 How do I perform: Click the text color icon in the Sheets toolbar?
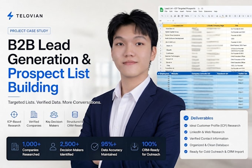pos(223,16)
